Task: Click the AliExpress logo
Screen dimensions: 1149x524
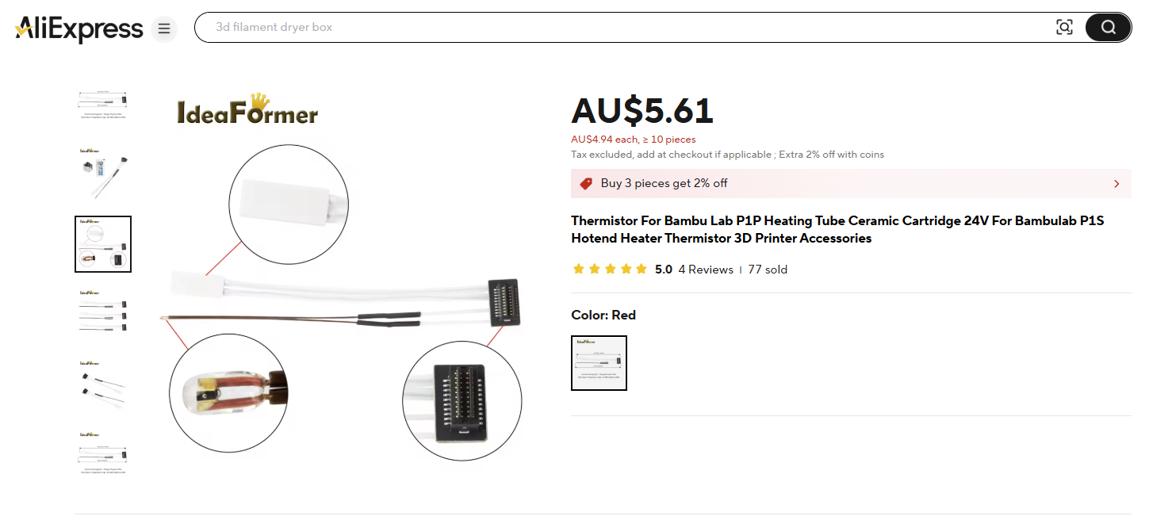Action: coord(79,29)
